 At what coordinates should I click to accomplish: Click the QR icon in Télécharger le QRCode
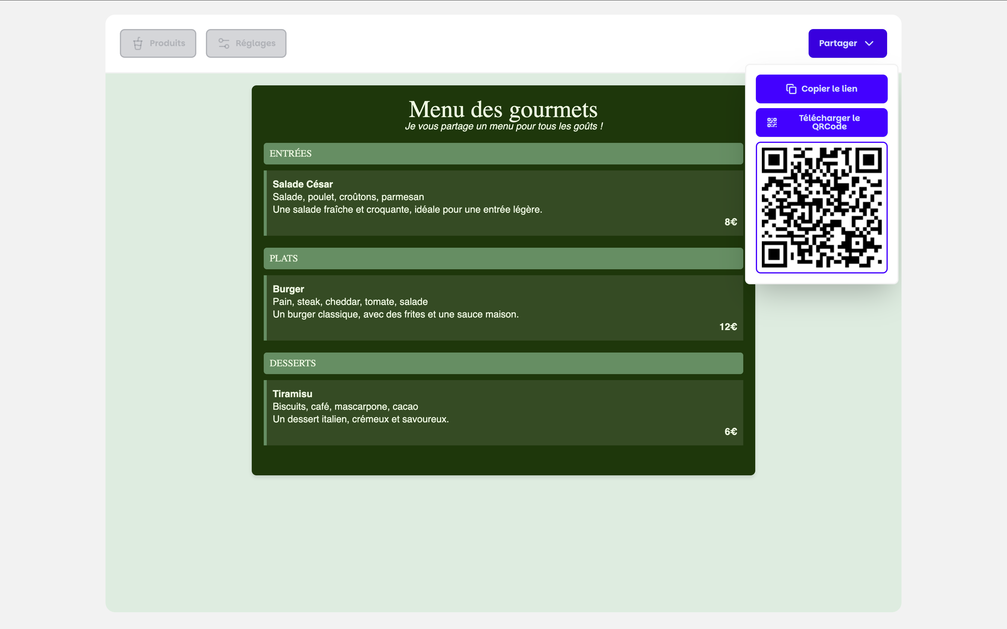click(772, 122)
